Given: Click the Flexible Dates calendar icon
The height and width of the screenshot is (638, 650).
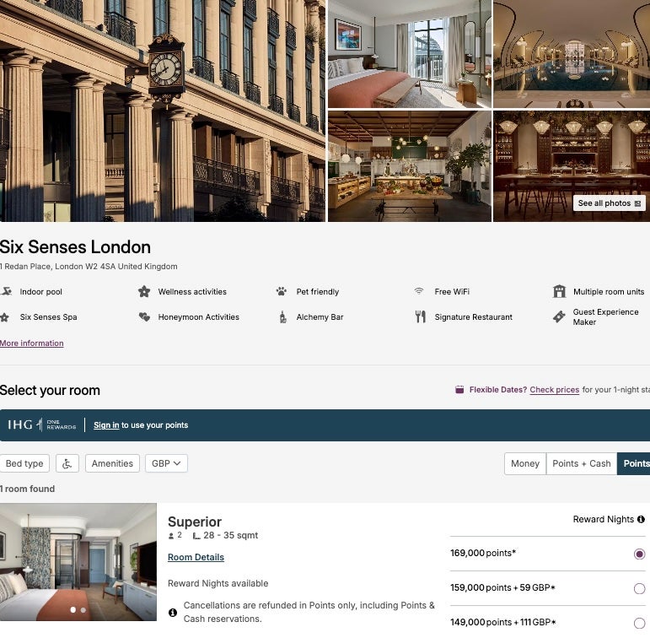Looking at the screenshot, I should 459,390.
